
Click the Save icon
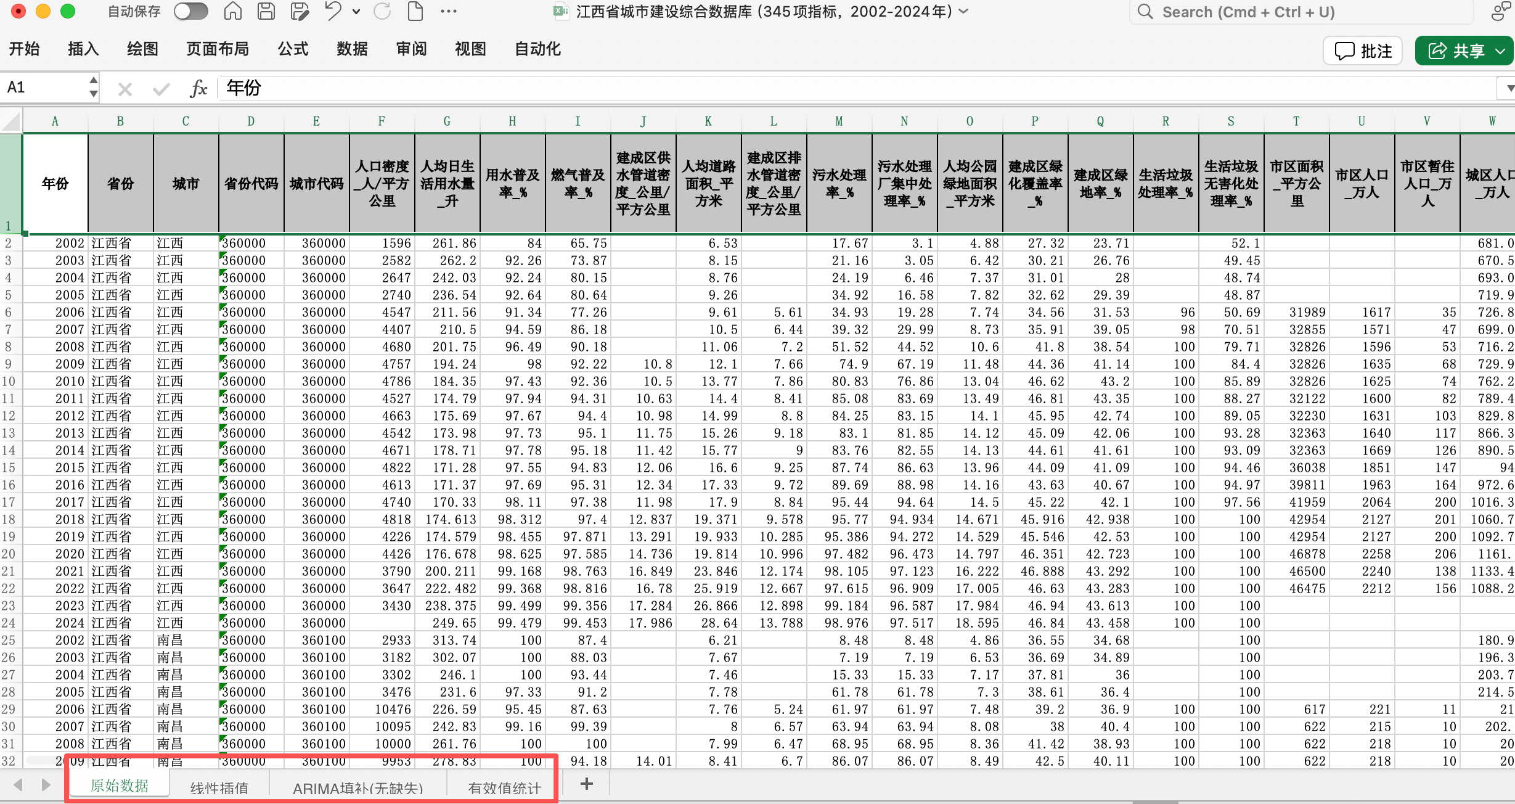[266, 11]
